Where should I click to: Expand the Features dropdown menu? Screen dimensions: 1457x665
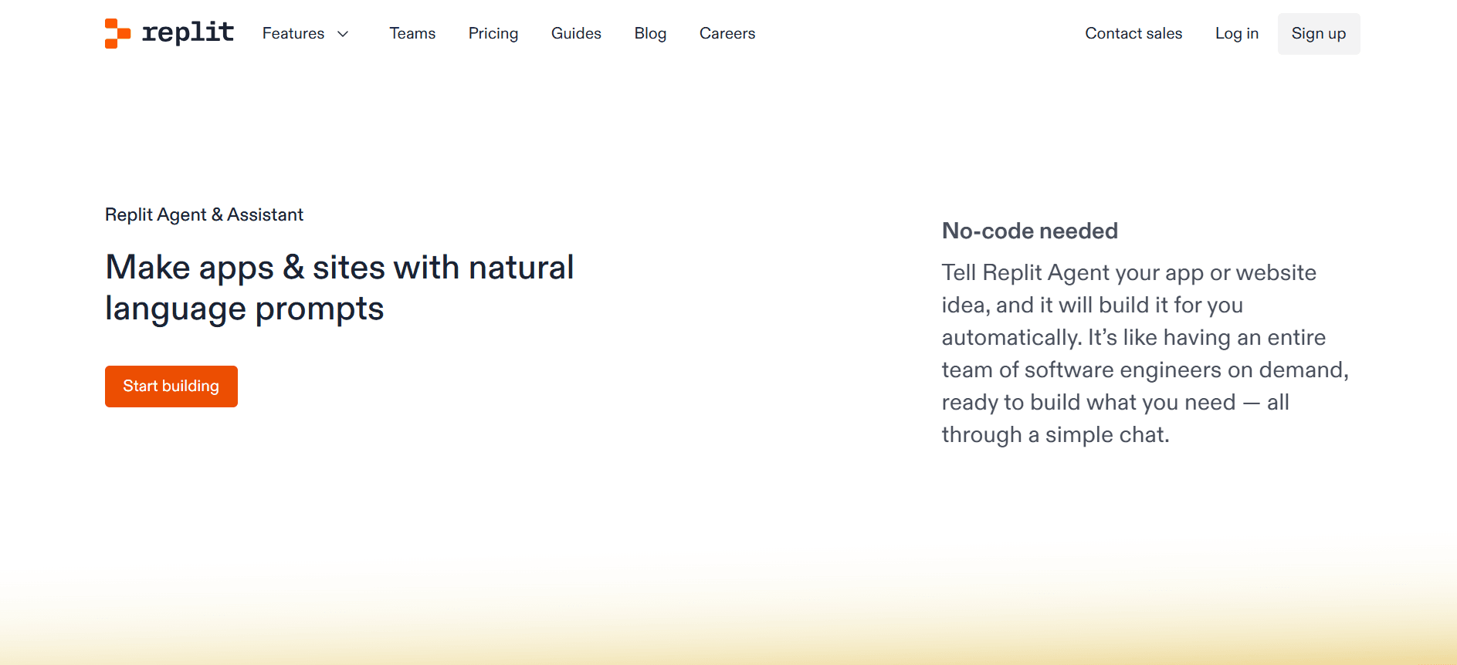(x=306, y=33)
